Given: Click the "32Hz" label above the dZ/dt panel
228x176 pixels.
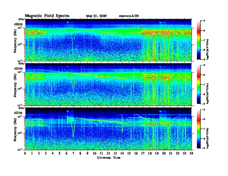Looking at the screenshot, I should (21, 108).
